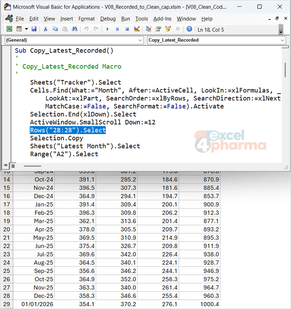Click Excel cell with value 326.7
Viewport: 291px width, 309px height.
pos(117,246)
